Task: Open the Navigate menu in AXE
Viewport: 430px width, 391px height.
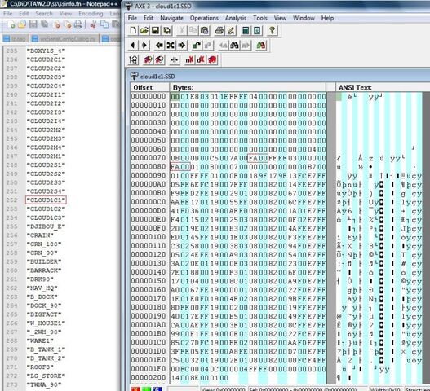Action: [x=171, y=18]
